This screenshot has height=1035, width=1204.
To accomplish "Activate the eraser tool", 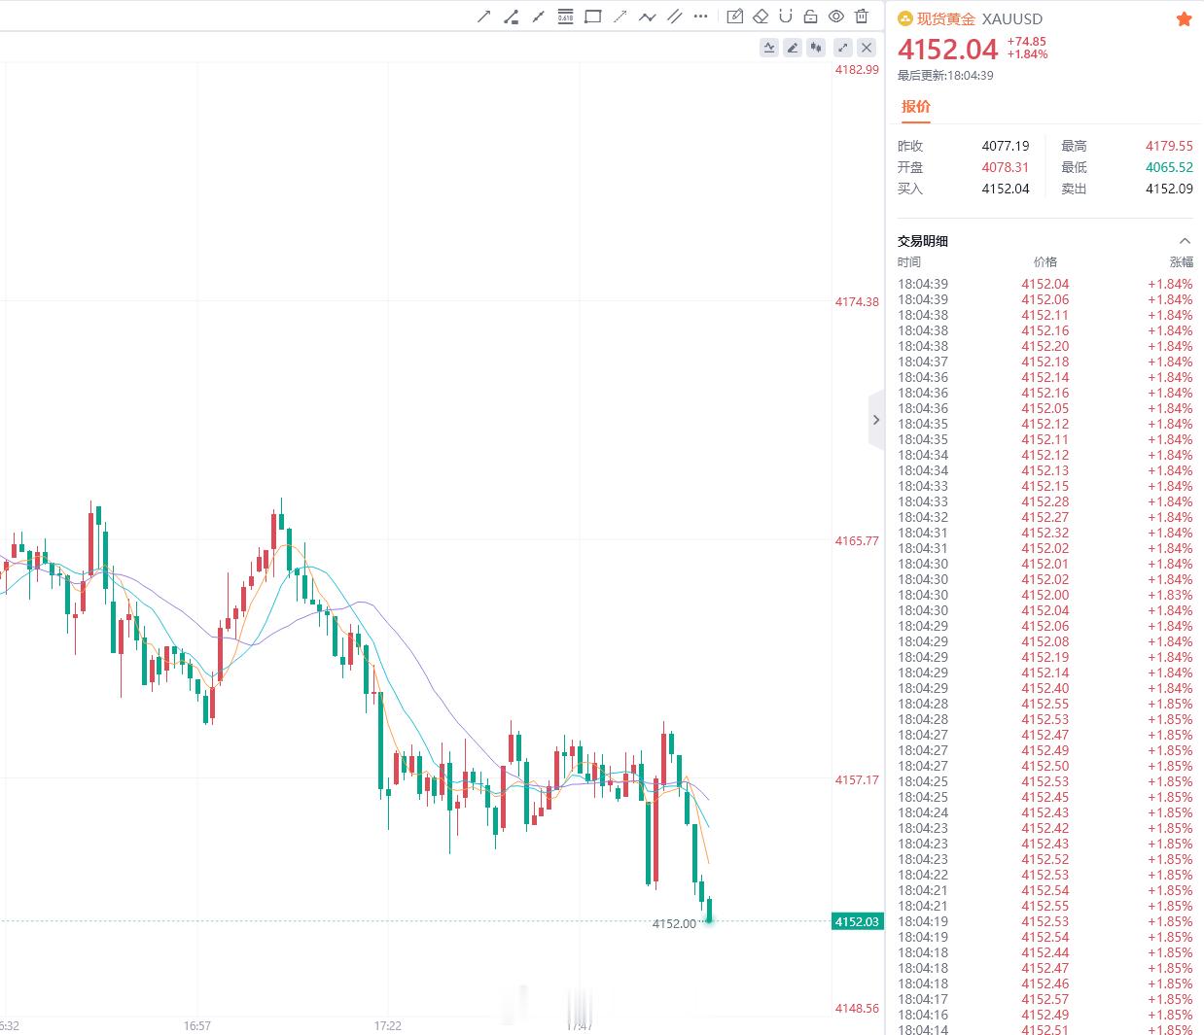I will (761, 17).
